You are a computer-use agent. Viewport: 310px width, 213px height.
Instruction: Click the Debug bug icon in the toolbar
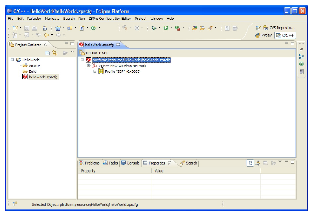coord(153,28)
